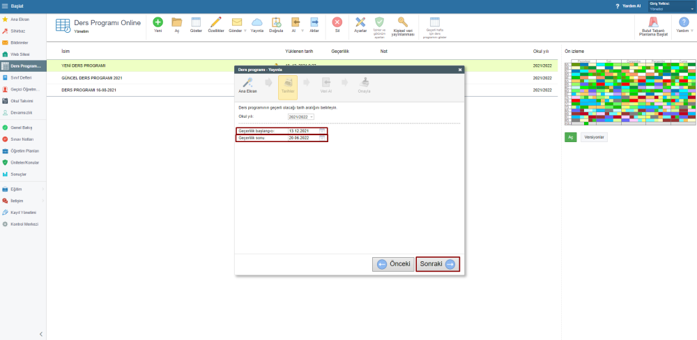Click the red Sil delete icon
The height and width of the screenshot is (340, 697).
(337, 22)
